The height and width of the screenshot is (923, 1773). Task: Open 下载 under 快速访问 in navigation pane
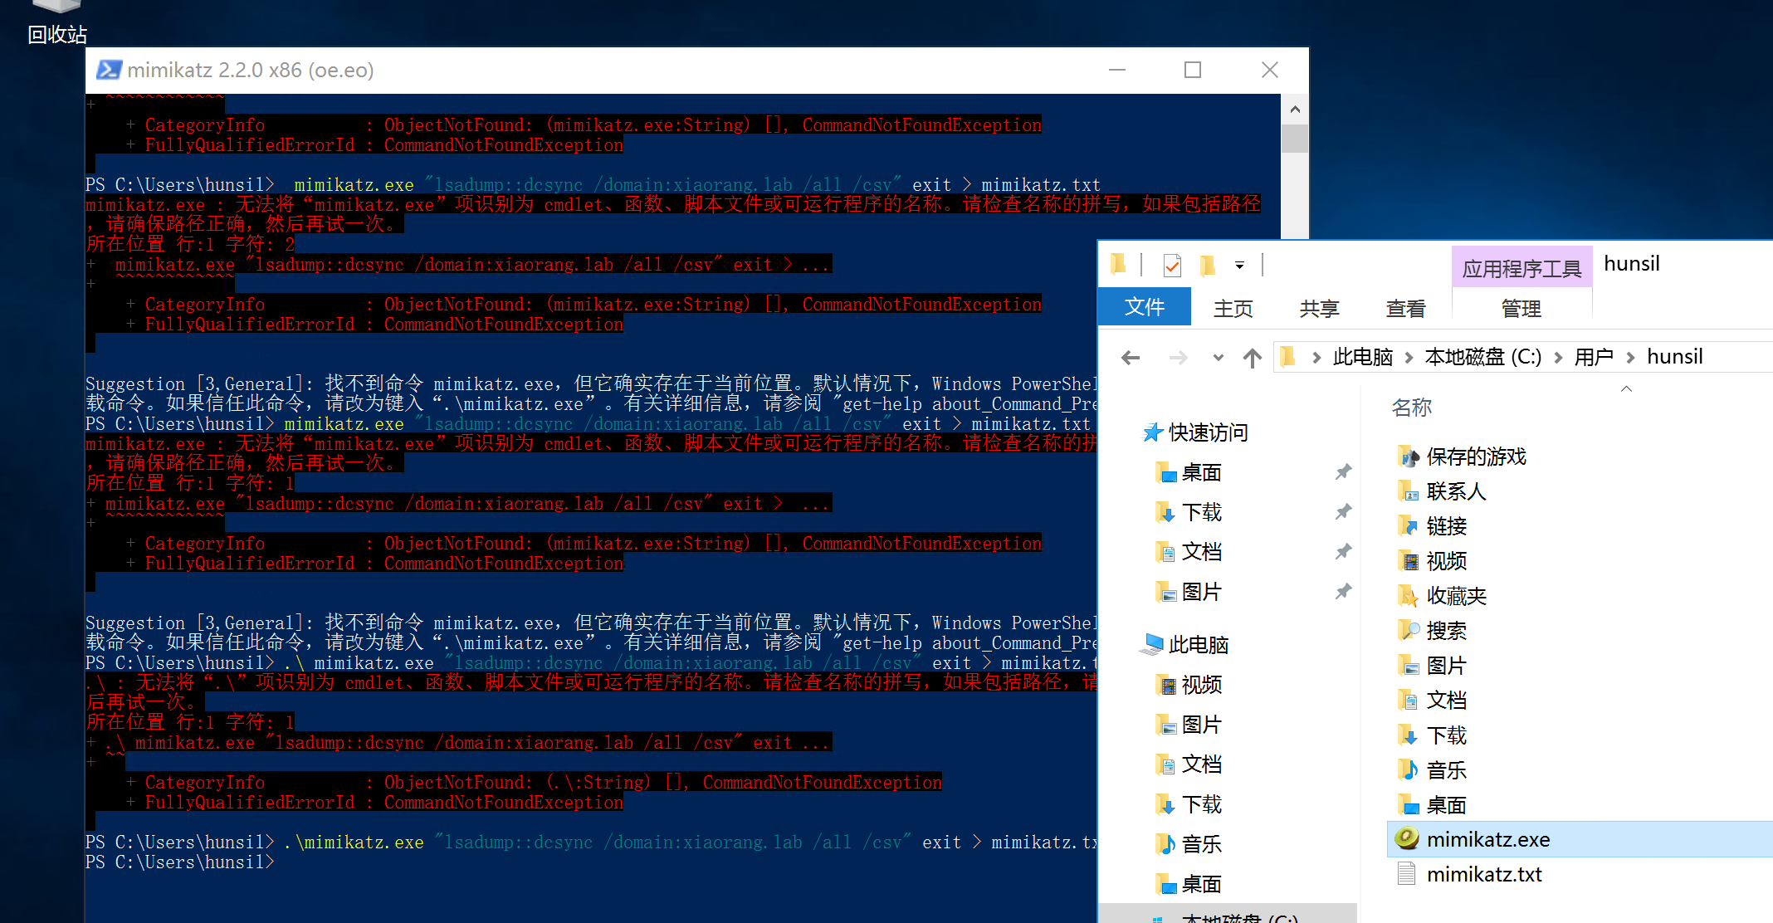tap(1189, 512)
